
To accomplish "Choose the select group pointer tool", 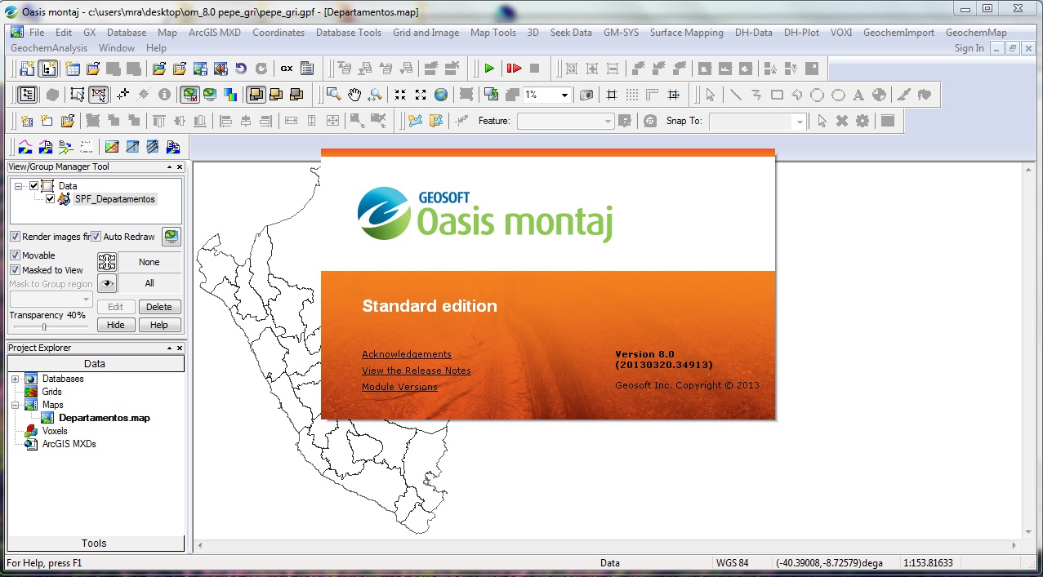I will (78, 95).
